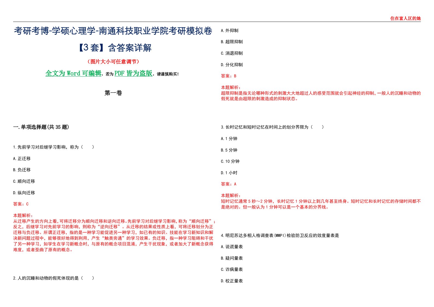
Task: Click explanation paragraph starting 从迁移产生的方向上看
Action: (114, 235)
